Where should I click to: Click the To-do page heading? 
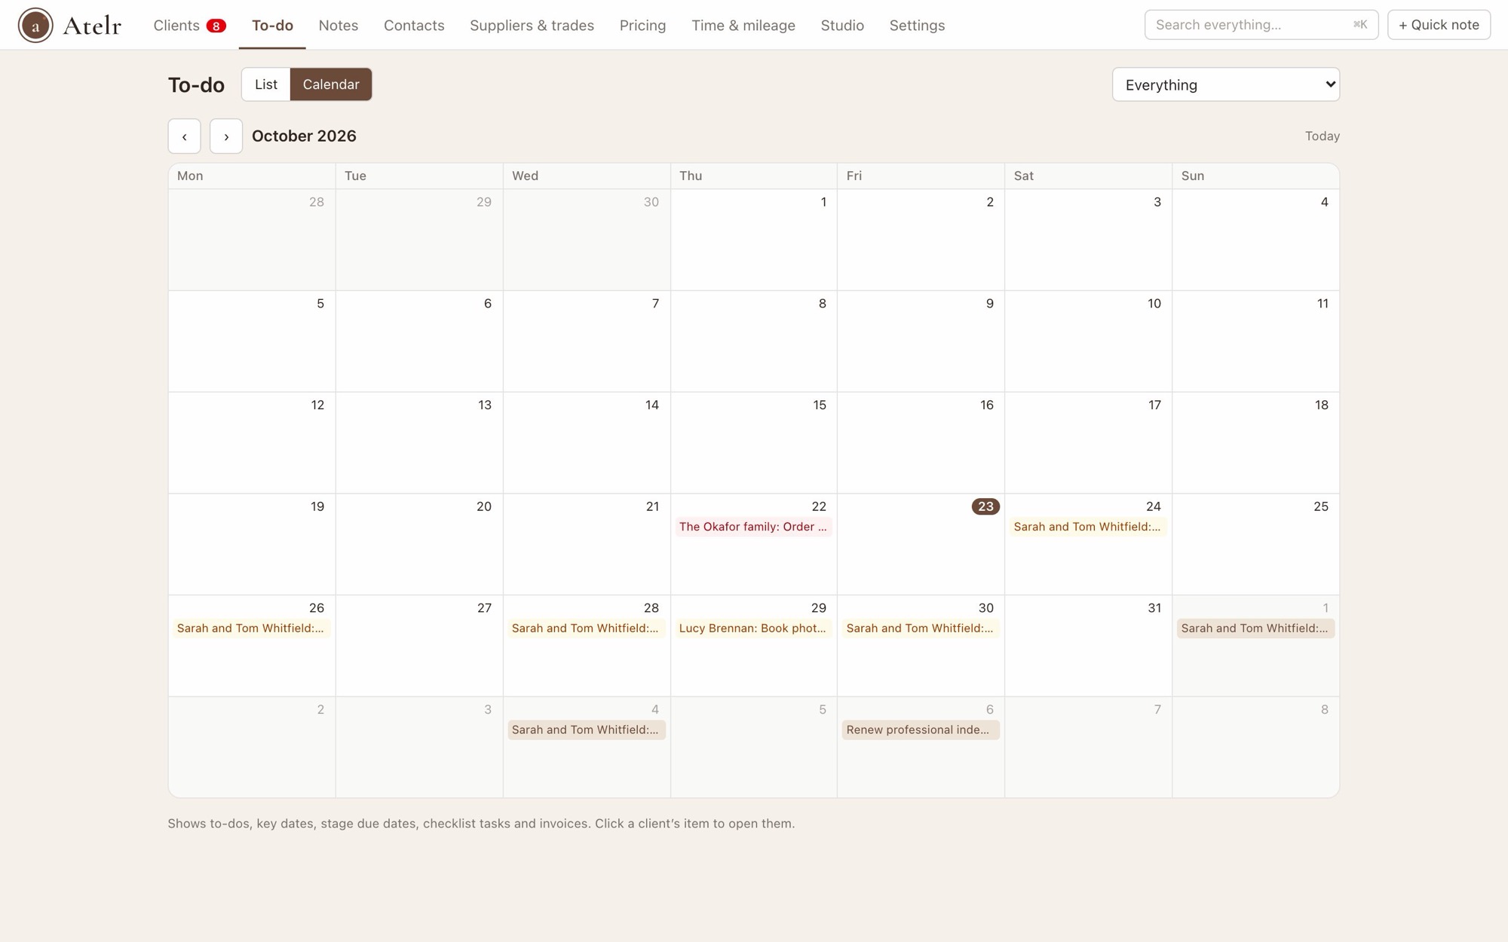(196, 85)
